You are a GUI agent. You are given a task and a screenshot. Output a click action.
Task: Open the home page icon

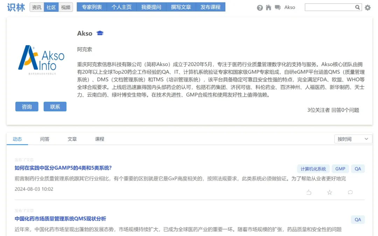tap(269, 8)
